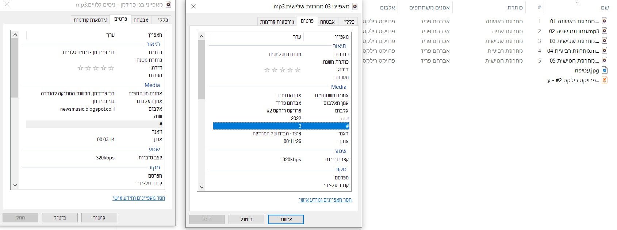
Task: Click the scroll-down arrow in the בני פרידמן details list
Action: [x=15, y=185]
